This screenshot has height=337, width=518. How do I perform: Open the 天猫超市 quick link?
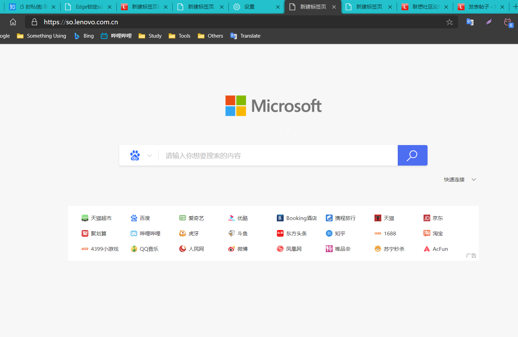click(97, 218)
